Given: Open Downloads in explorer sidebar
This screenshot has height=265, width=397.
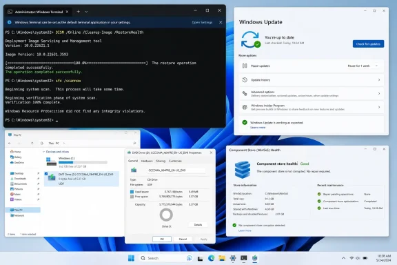Looking at the screenshot, I should [x=18, y=179].
